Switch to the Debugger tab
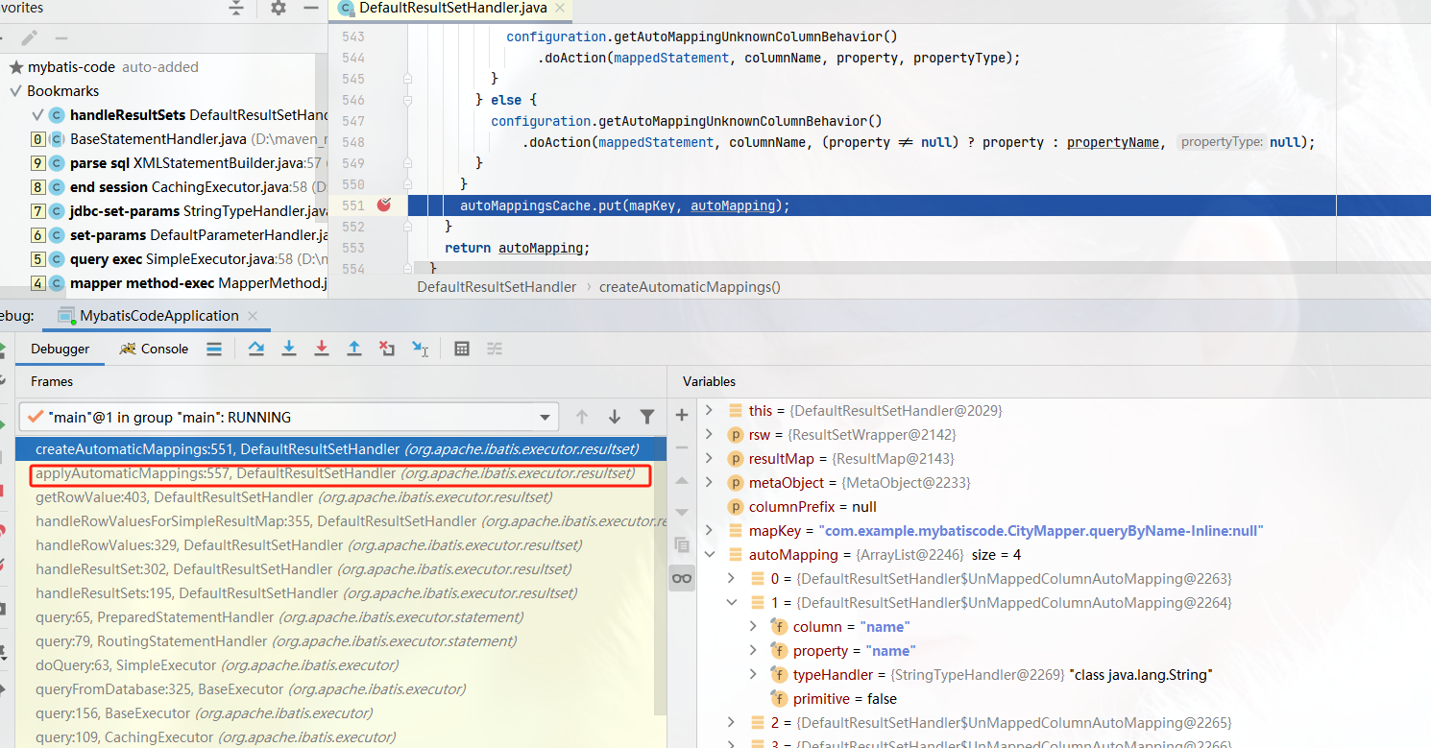Viewport: 1431px width, 748px height. pos(60,349)
